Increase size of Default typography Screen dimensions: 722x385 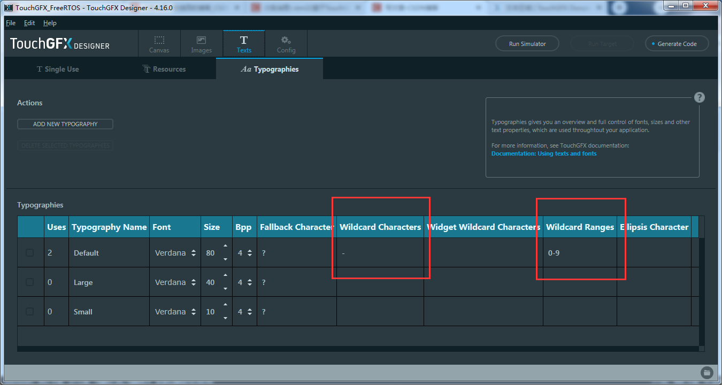(225, 247)
